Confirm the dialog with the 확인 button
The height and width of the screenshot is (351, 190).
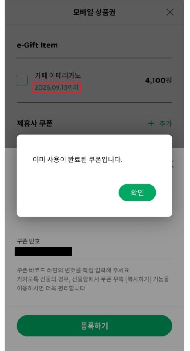tap(137, 193)
